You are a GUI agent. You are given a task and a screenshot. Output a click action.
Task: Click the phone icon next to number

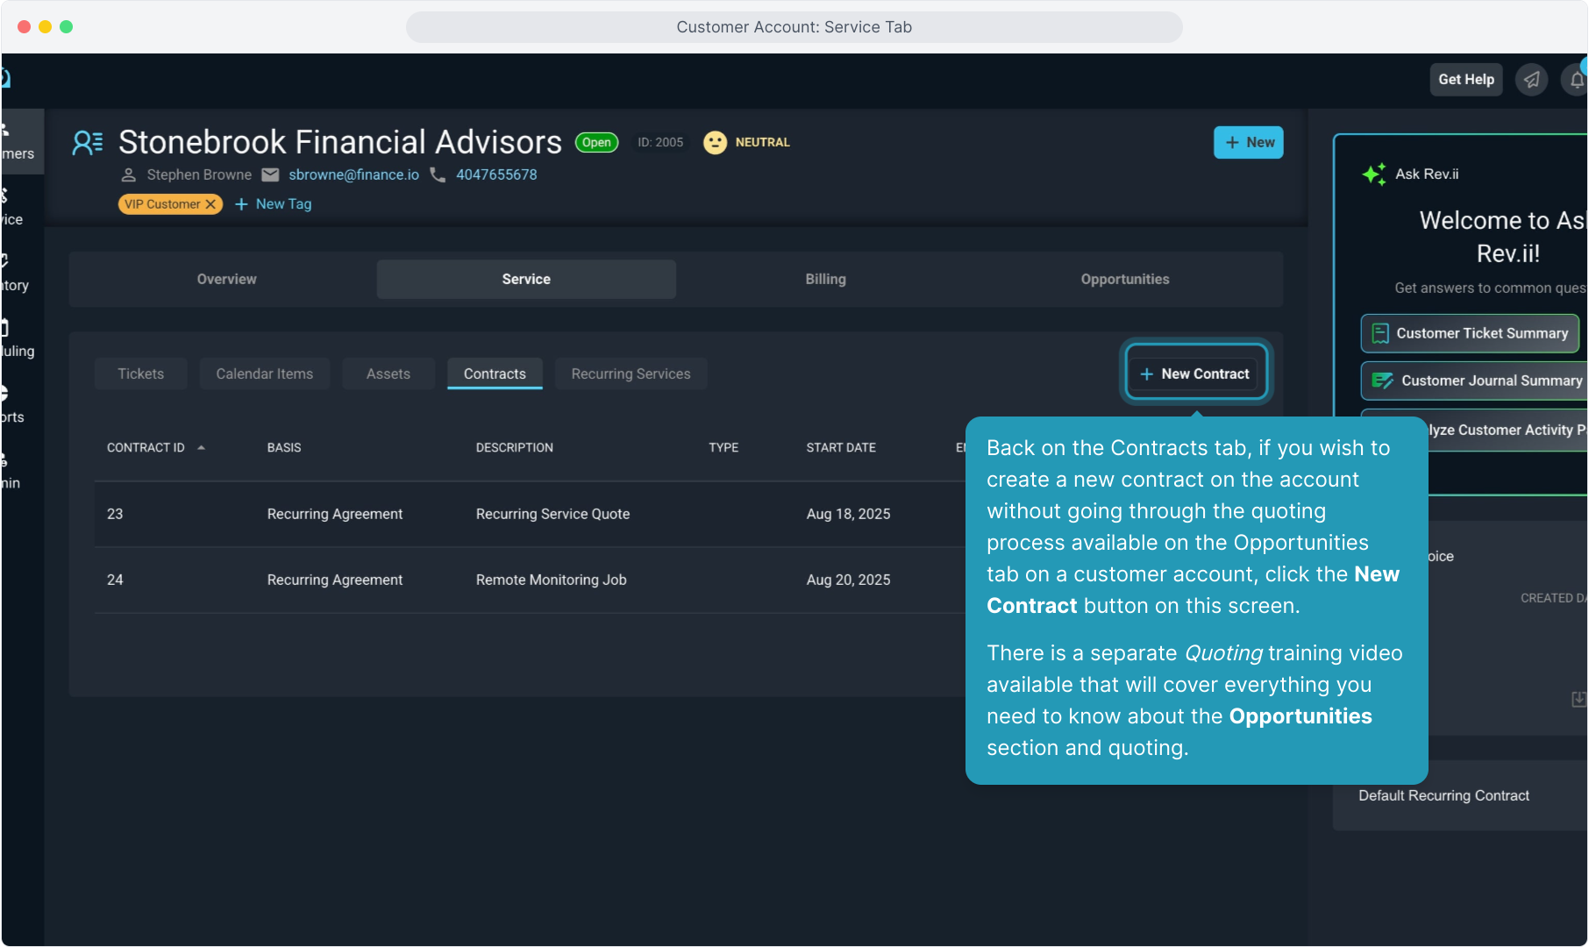437,174
